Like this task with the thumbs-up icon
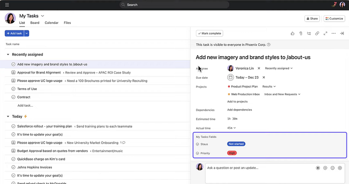 tap(293, 33)
